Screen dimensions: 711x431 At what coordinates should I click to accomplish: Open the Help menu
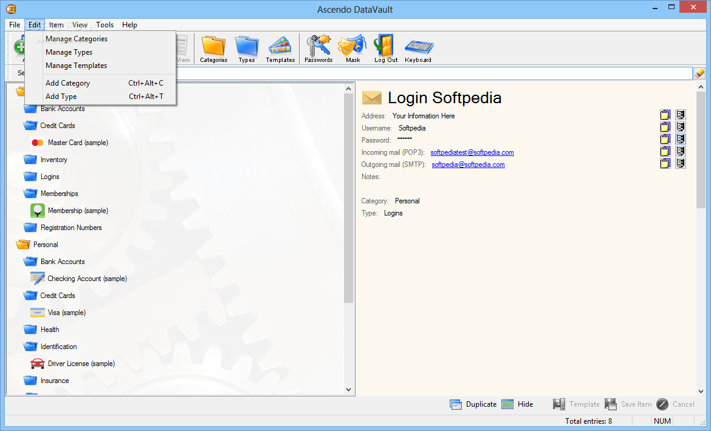point(129,25)
